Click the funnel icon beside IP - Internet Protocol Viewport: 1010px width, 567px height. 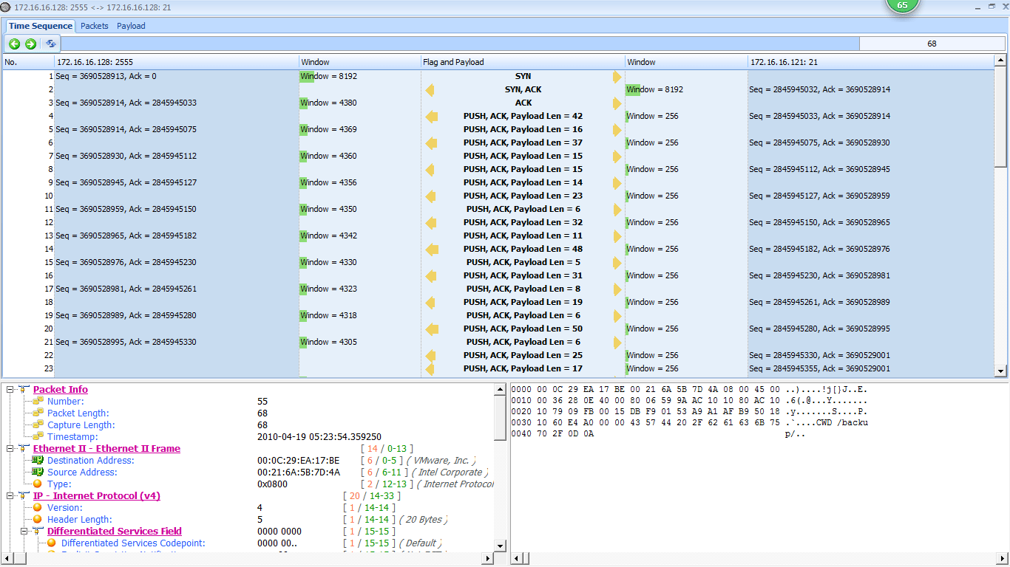click(24, 495)
